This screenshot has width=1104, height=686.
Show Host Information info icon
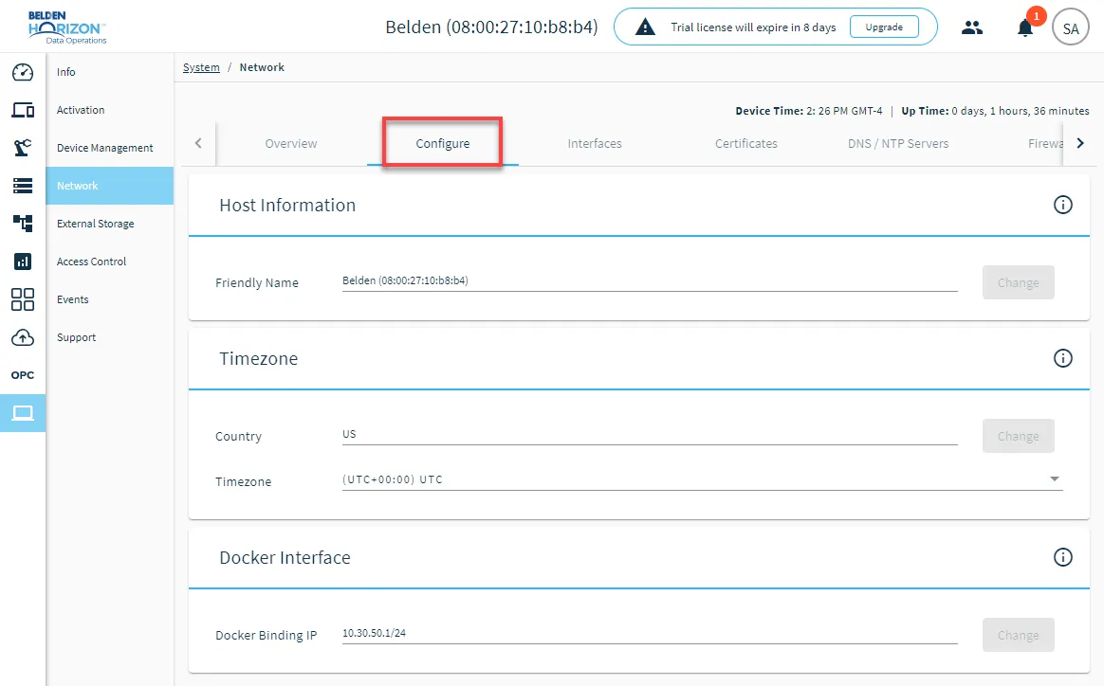point(1063,205)
